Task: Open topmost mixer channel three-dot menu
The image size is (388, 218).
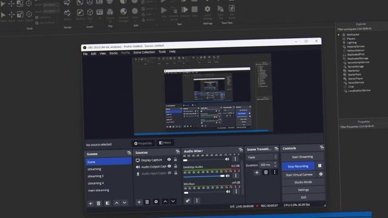Action: click(x=235, y=159)
